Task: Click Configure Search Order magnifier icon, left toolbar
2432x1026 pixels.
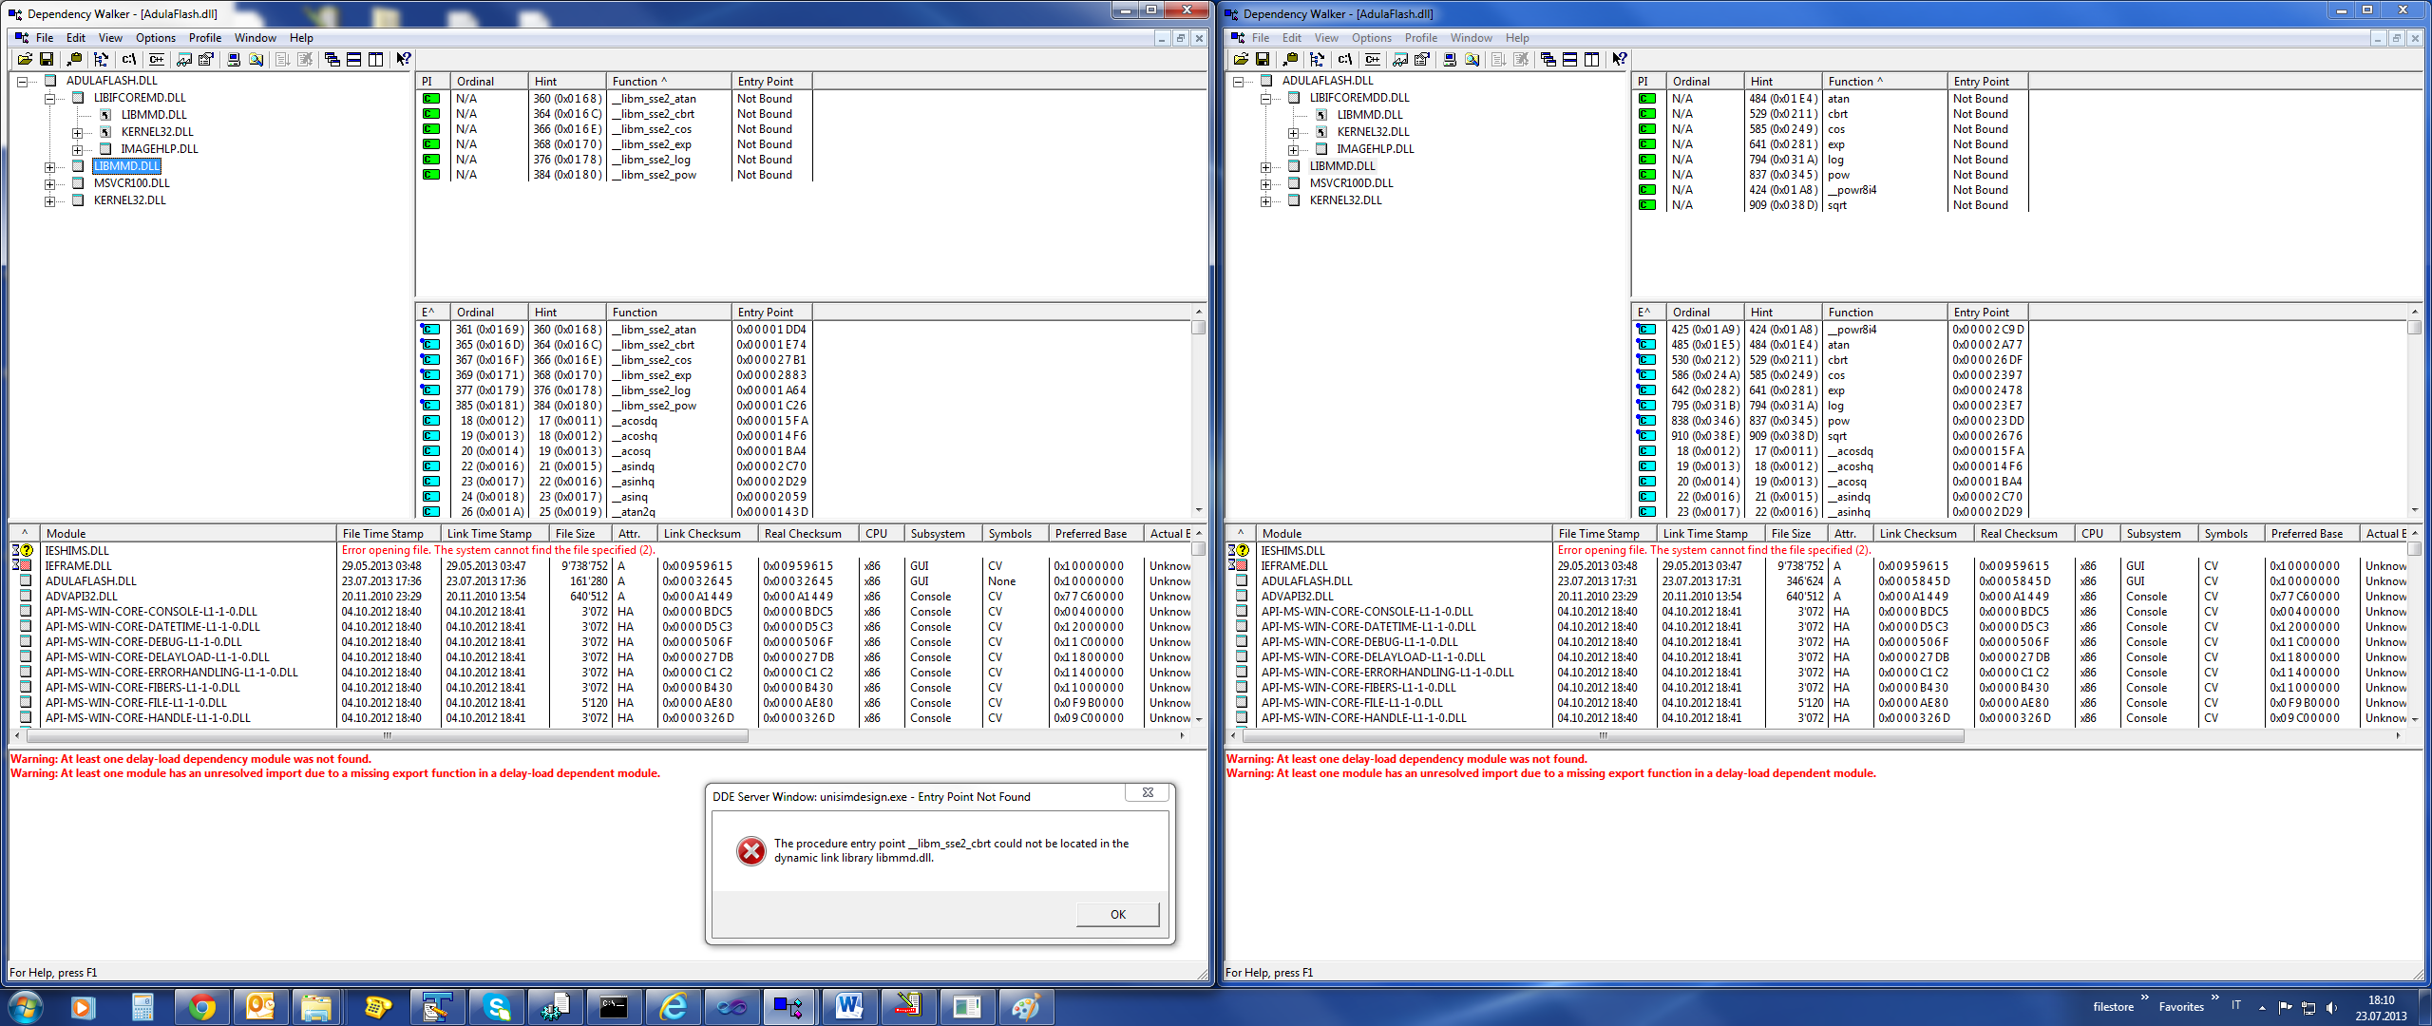Action: (256, 59)
